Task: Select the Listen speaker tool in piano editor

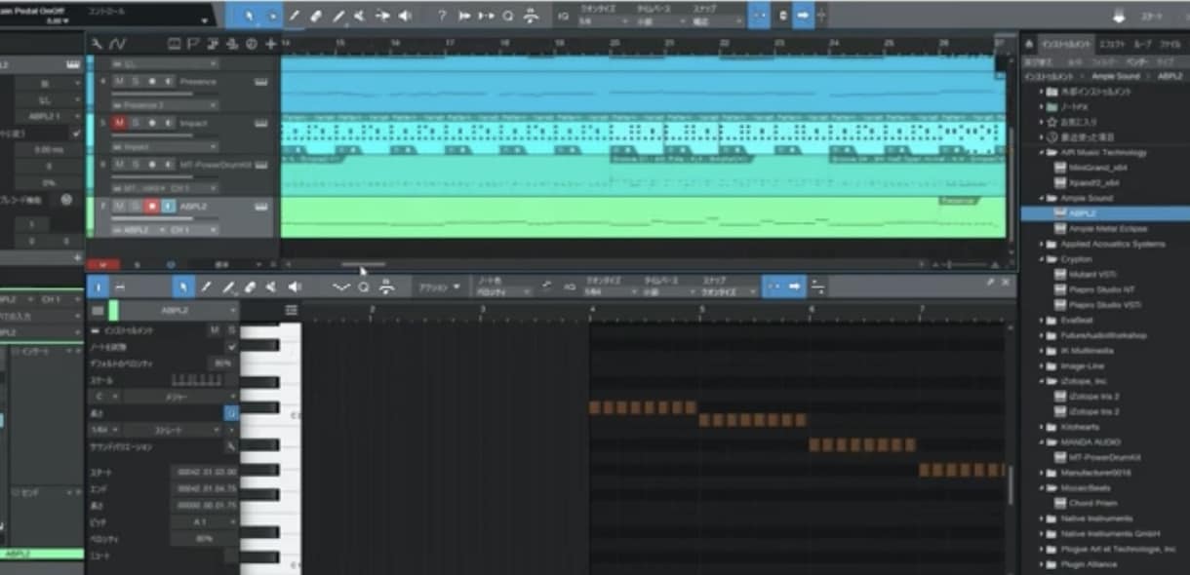Action: tap(294, 287)
